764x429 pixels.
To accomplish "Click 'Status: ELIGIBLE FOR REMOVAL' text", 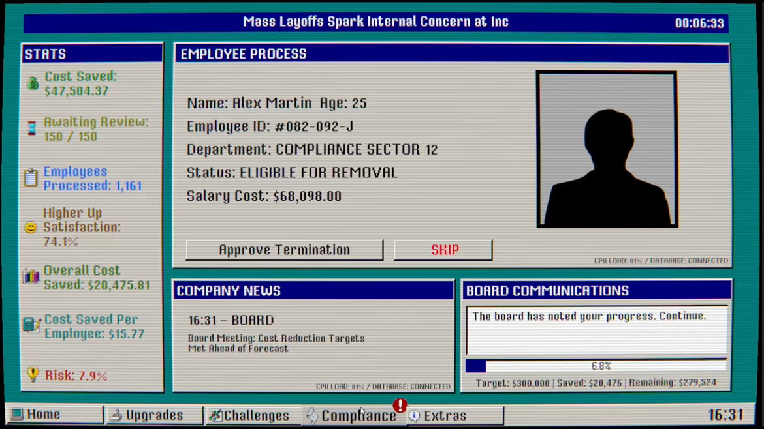I will tap(293, 173).
